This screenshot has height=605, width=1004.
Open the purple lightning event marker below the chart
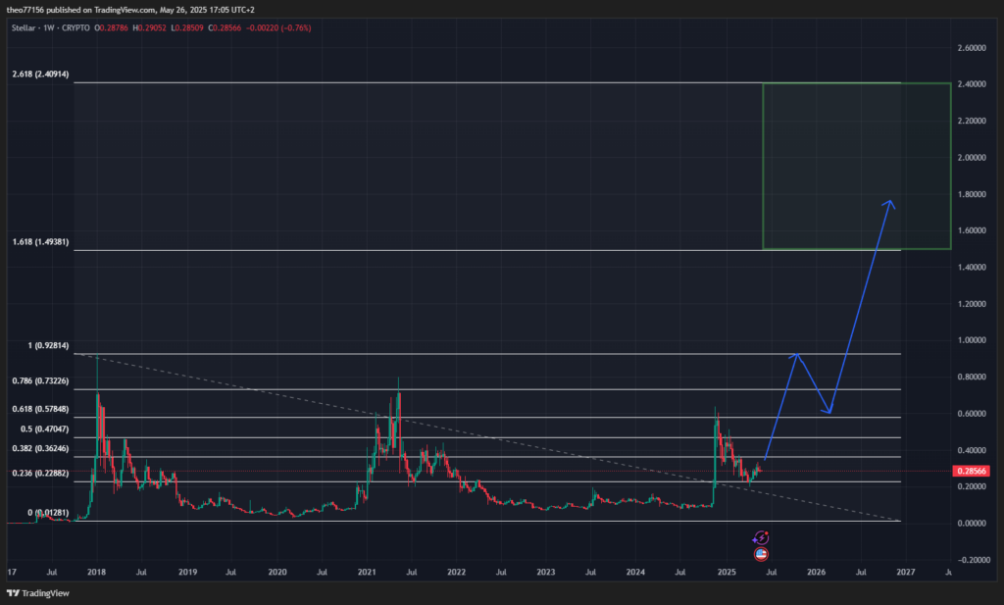point(764,536)
